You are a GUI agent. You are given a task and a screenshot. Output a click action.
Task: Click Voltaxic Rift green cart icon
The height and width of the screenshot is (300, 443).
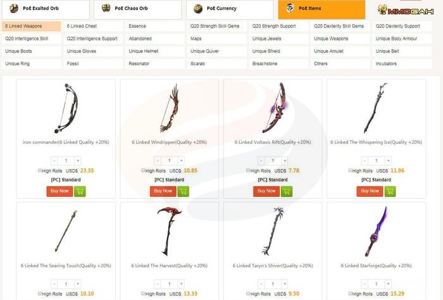tap(287, 191)
